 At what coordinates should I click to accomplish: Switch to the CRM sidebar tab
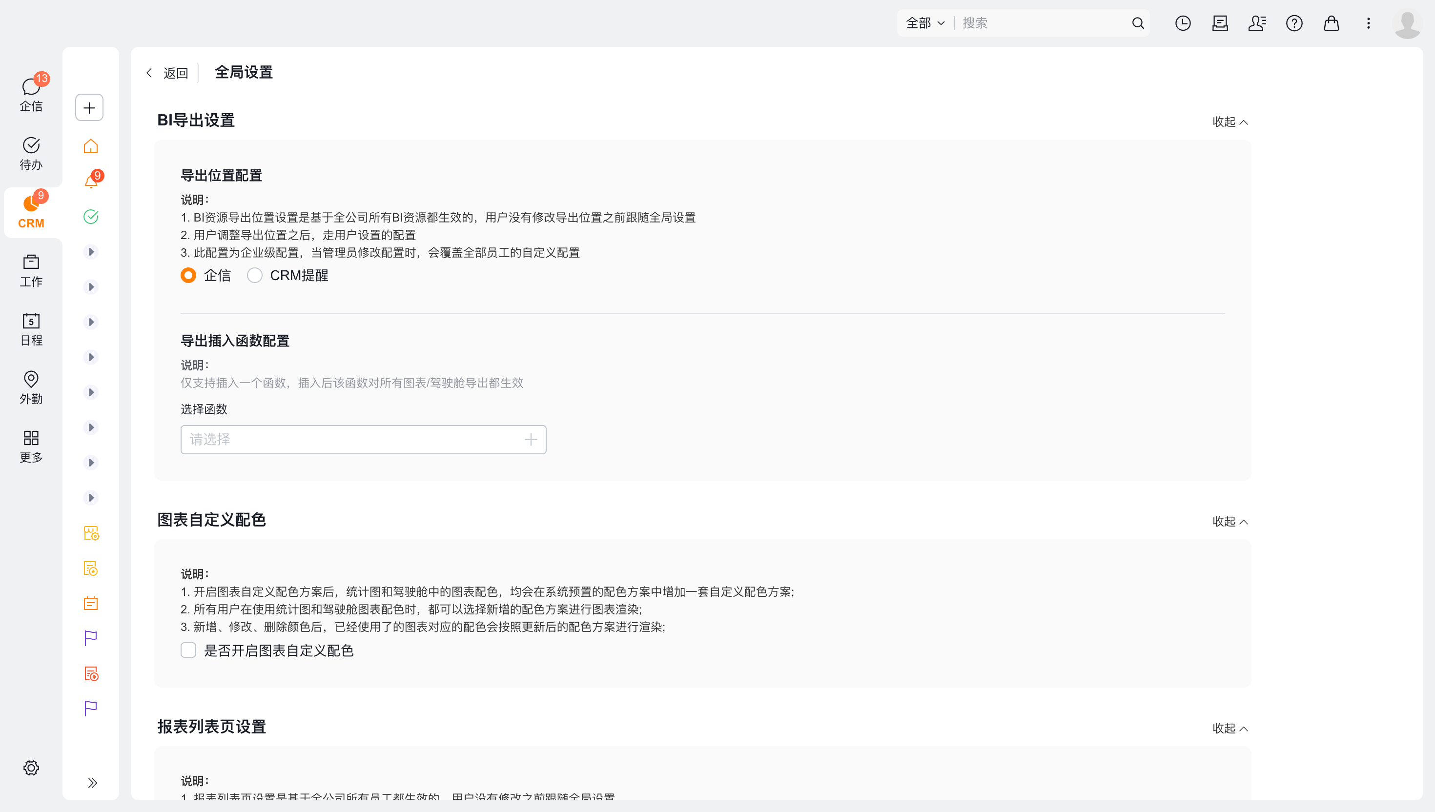tap(31, 212)
